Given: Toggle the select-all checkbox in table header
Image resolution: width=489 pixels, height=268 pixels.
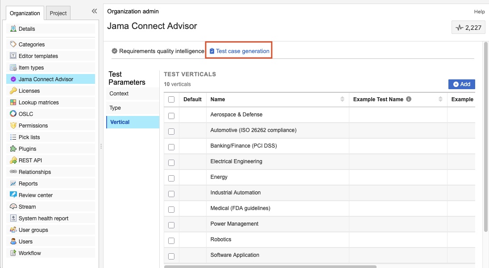Looking at the screenshot, I should click(x=171, y=99).
